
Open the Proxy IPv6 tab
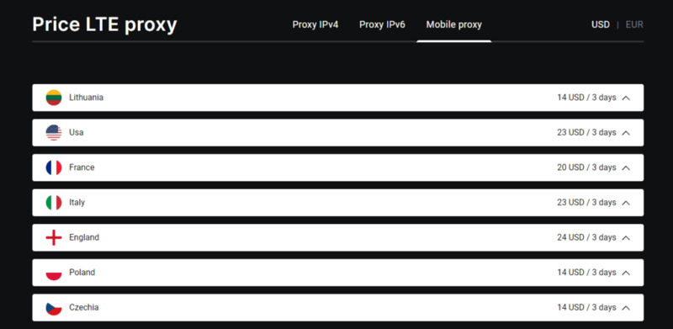coord(382,24)
